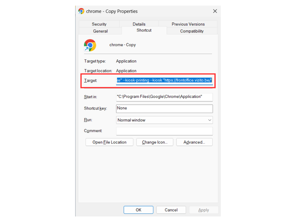Open the Compatibility tab
Viewport: 296px width, 222px height.
point(192,31)
